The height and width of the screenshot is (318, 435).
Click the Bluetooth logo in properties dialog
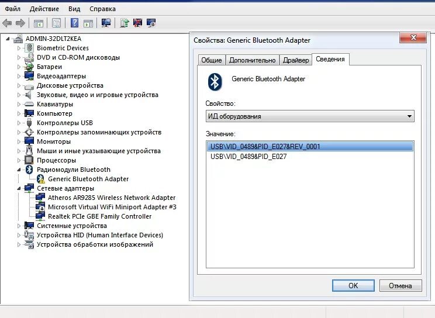click(x=215, y=82)
